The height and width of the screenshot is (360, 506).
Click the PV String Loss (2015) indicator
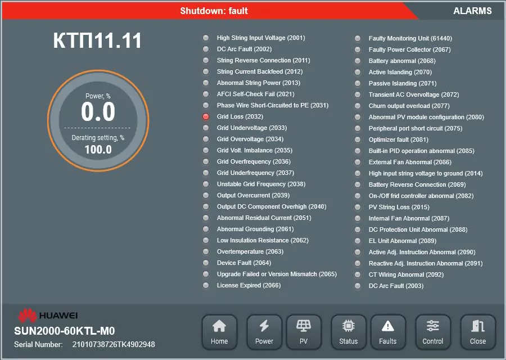[x=358, y=207]
